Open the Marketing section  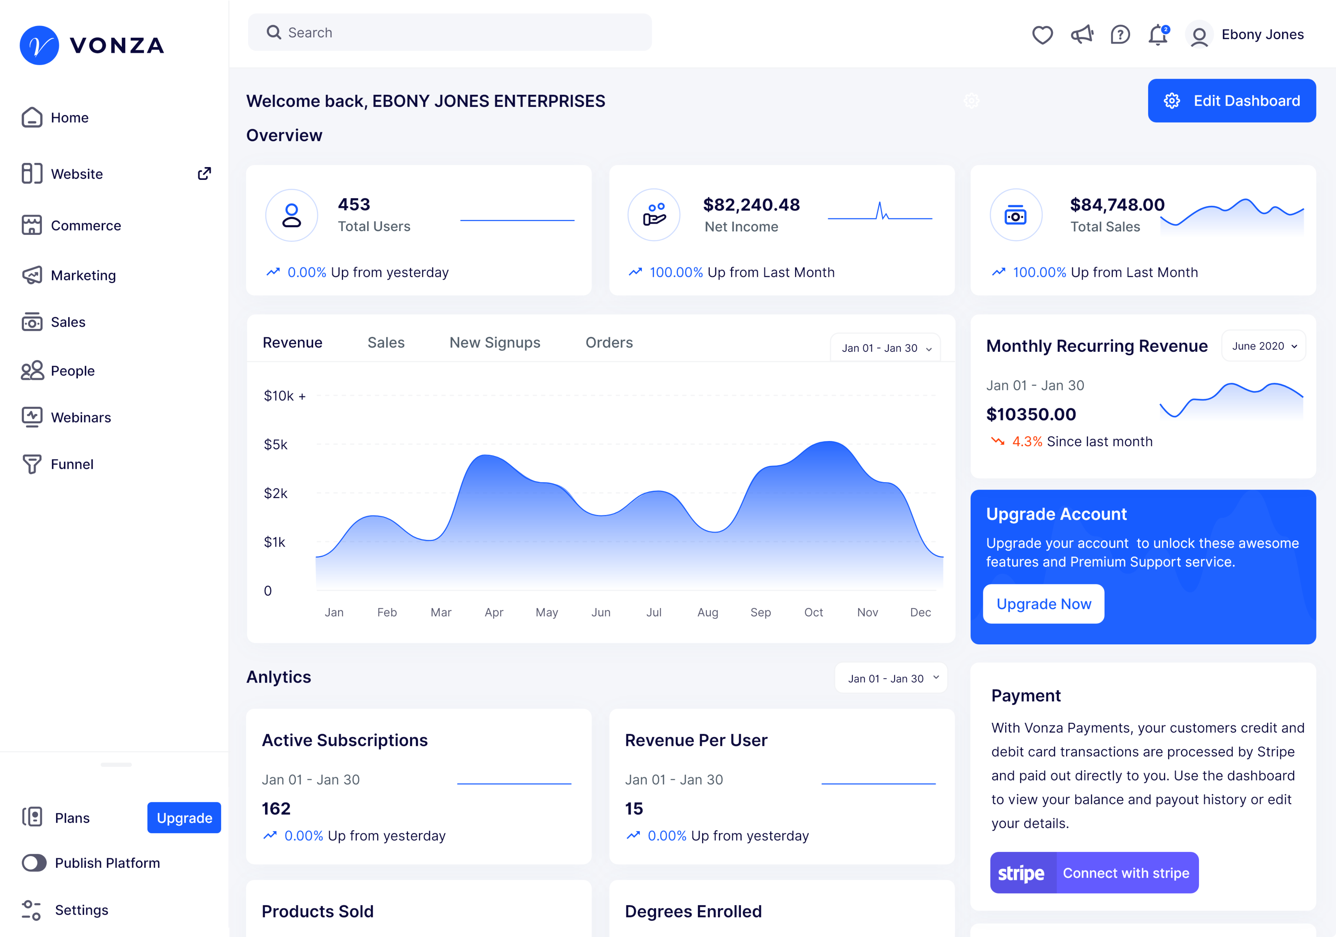point(83,275)
